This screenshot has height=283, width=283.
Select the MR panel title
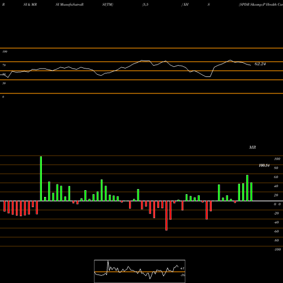pyautogui.click(x=252, y=147)
